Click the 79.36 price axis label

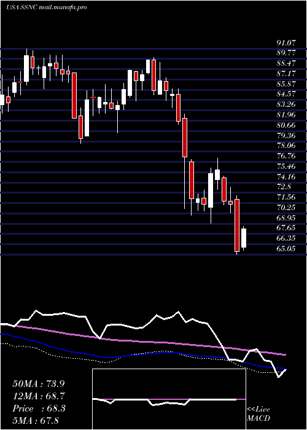[286, 136]
